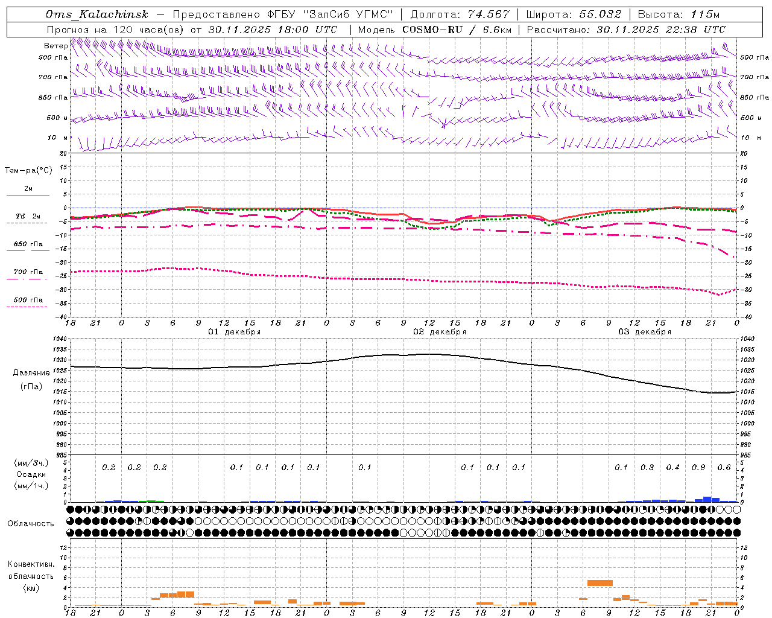772x618 pixels.
Task: Click the Конвективн. convective cloud label
Action: point(31,564)
